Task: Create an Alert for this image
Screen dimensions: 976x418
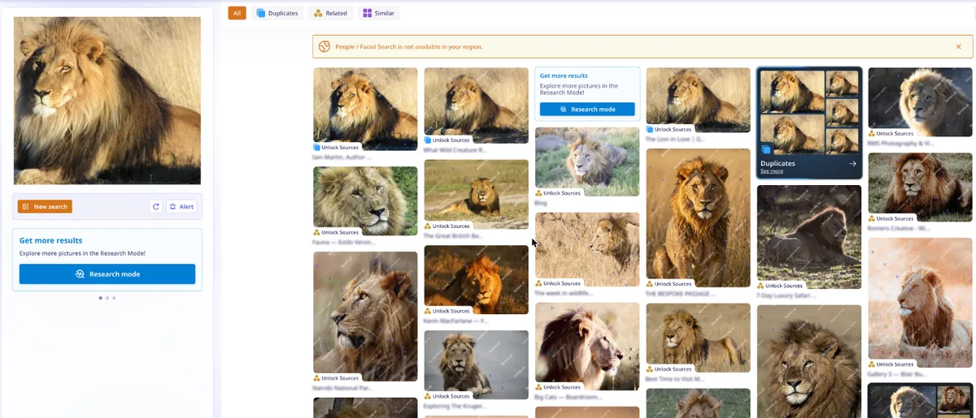Action: [x=182, y=206]
